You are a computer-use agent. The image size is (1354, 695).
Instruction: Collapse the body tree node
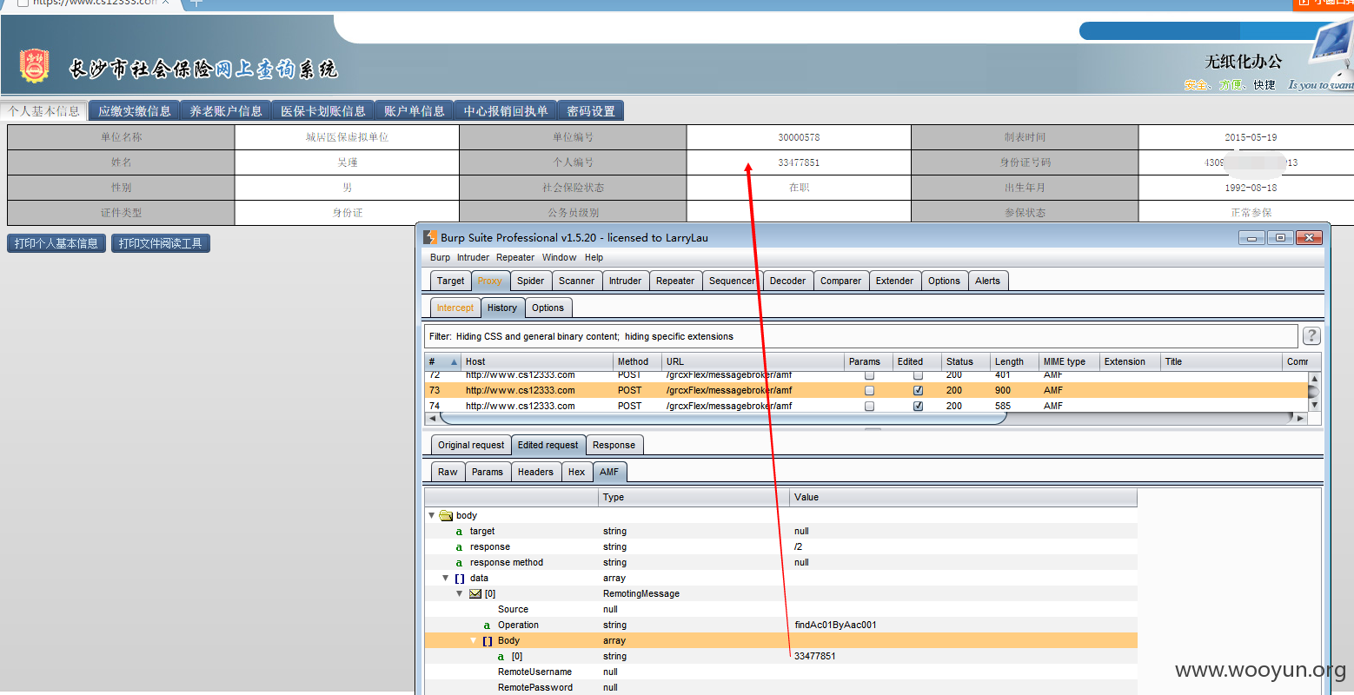click(432, 515)
